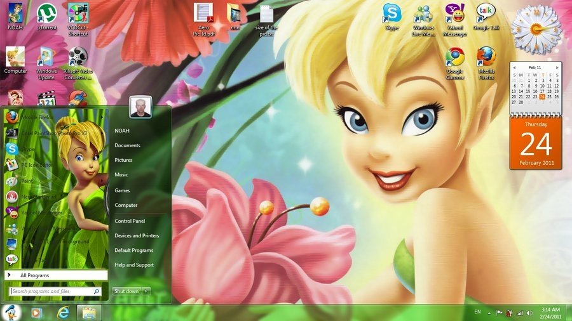Image resolution: width=572 pixels, height=321 pixels.
Task: Click the orange Thursday 24 day panel
Action: point(536,143)
